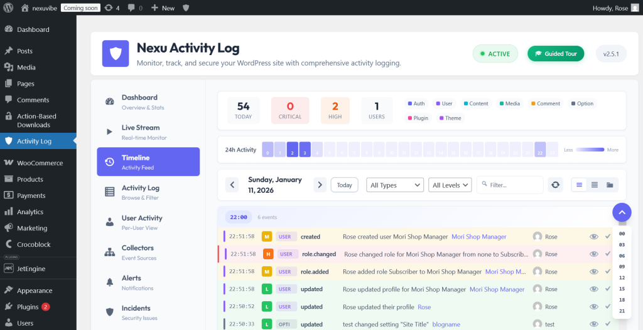
Task: Open Plugins menu with 2 updates
Action: tap(38, 307)
